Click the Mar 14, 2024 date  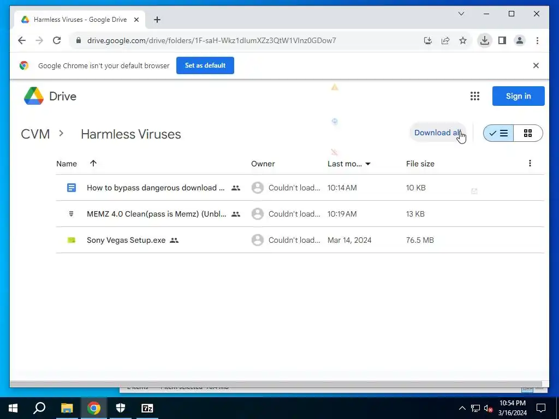click(349, 240)
